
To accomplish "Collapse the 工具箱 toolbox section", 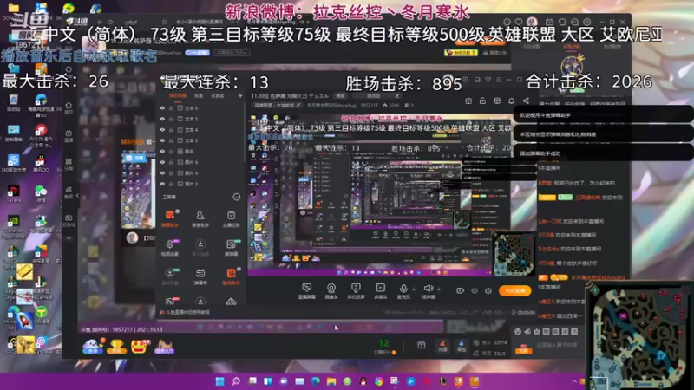I will 236,197.
